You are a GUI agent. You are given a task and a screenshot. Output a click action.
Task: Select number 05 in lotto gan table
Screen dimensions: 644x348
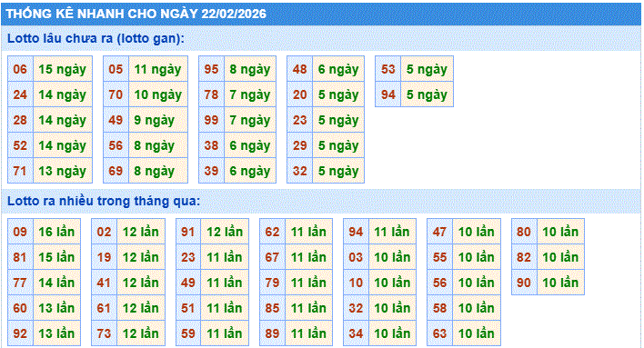[116, 69]
